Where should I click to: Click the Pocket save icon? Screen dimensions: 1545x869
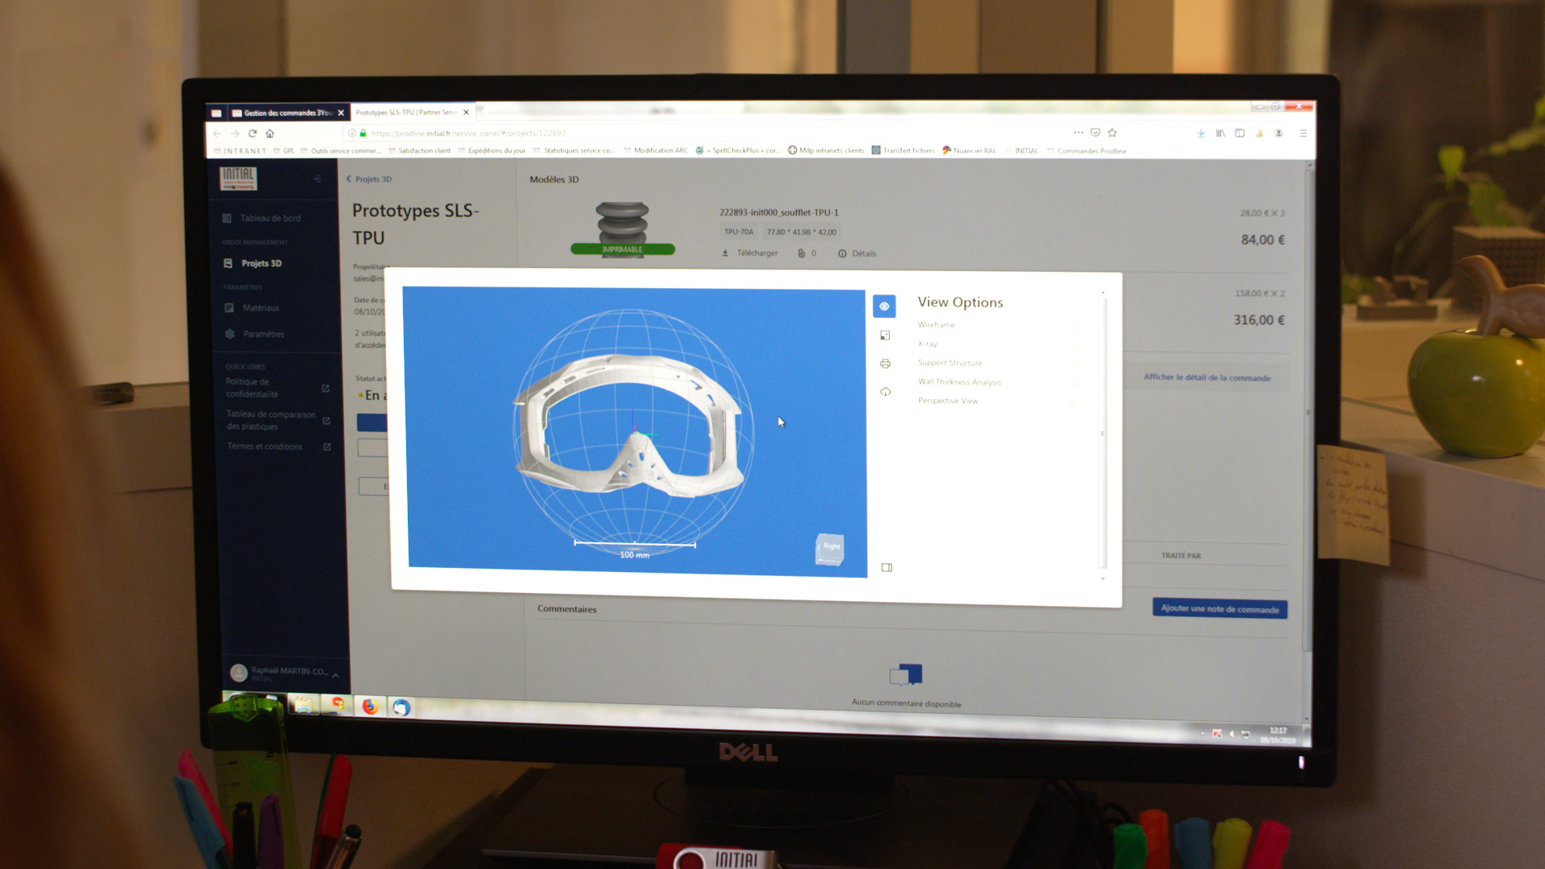coord(1095,133)
